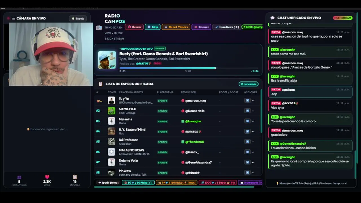Open more actions for 50 MIL PIEX

point(253,111)
